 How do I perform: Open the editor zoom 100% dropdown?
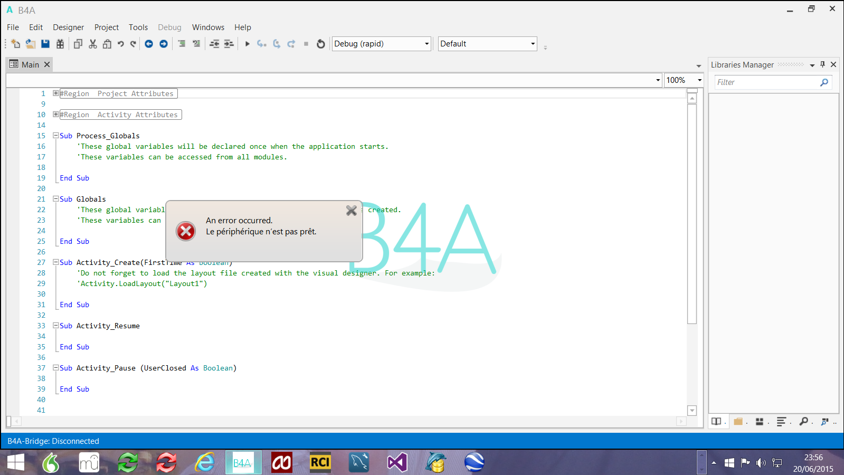(x=684, y=80)
